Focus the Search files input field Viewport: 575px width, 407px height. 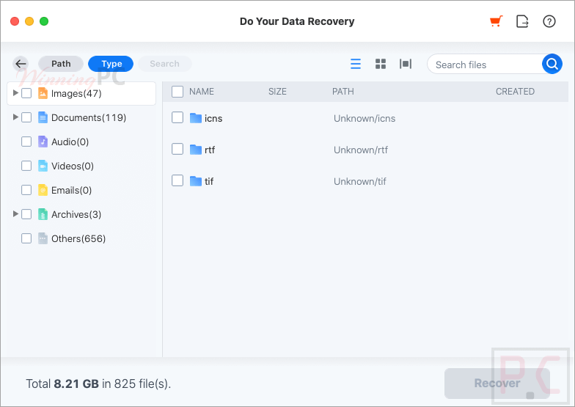tap(484, 65)
